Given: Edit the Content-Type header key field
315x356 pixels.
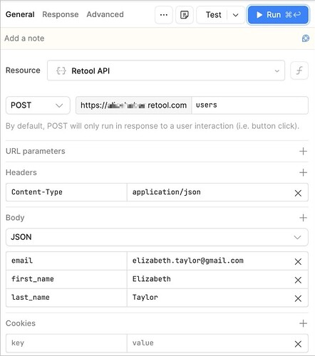Looking at the screenshot, I should (66, 192).
